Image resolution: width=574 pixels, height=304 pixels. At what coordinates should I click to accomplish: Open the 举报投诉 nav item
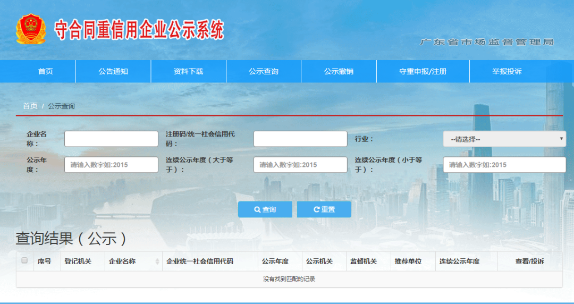point(507,71)
